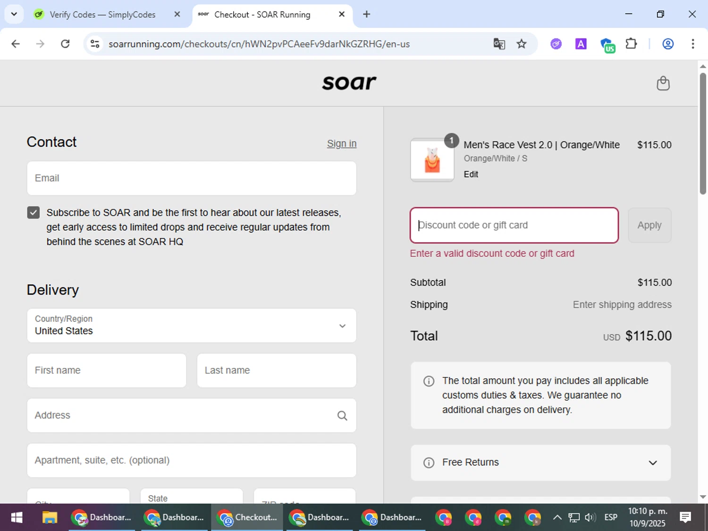The height and width of the screenshot is (531, 708).
Task: Open the Extensions puzzle-piece menu
Action: [x=631, y=44]
